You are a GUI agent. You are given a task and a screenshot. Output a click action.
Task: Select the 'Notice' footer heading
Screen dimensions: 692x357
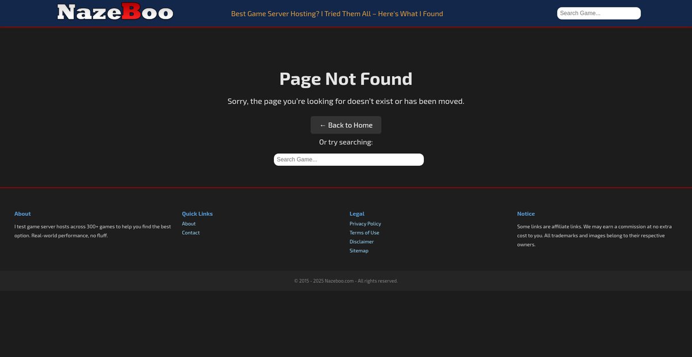[526, 214]
